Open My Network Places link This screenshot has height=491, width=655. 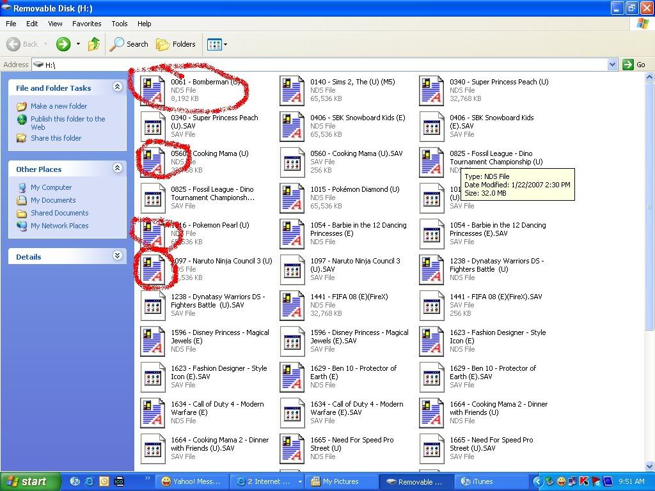59,226
